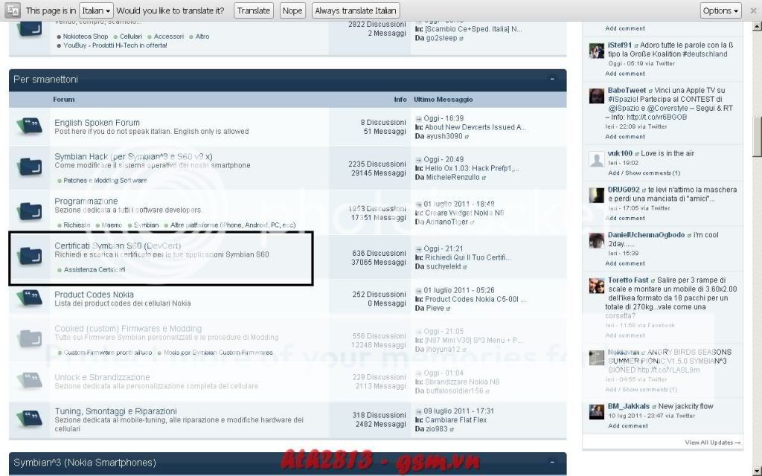Click the Translate button
Image resolution: width=762 pixels, height=476 pixels.
[254, 11]
